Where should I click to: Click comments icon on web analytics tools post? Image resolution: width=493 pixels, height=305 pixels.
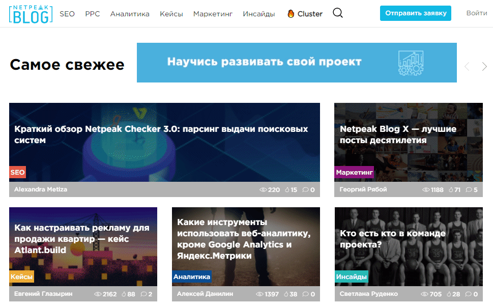click(306, 294)
